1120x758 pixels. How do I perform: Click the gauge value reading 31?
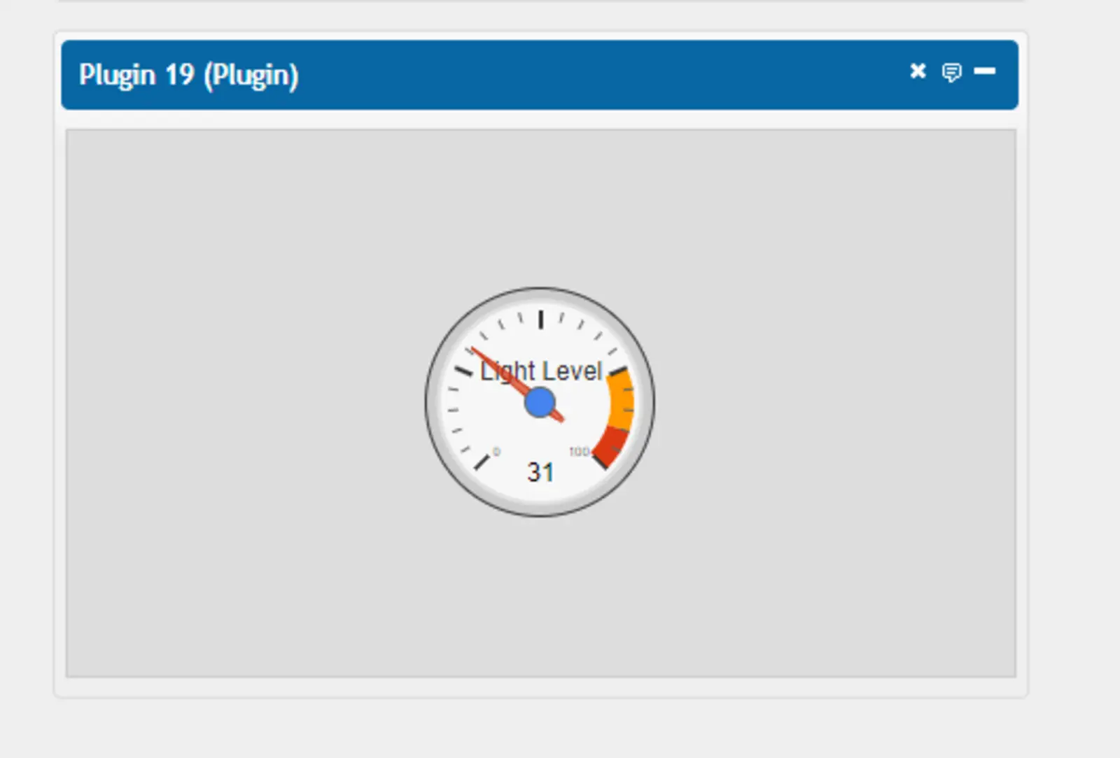540,472
